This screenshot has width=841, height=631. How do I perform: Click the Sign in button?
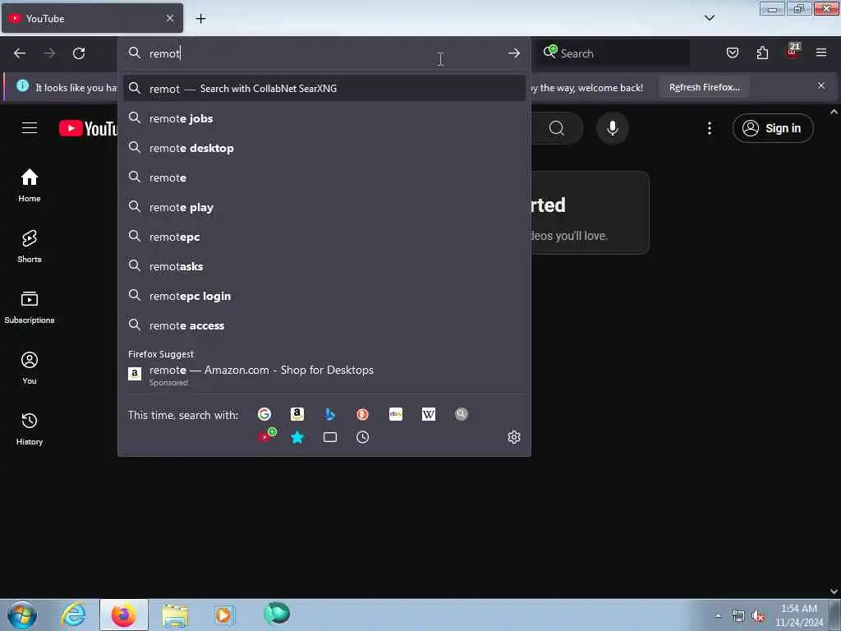pos(772,128)
